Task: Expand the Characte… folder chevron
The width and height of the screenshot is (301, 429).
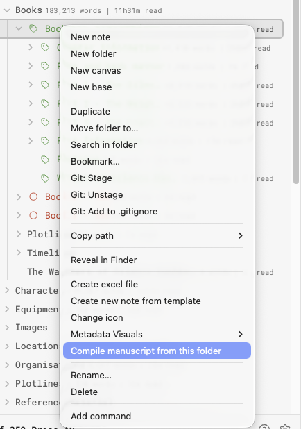Action: [7, 290]
